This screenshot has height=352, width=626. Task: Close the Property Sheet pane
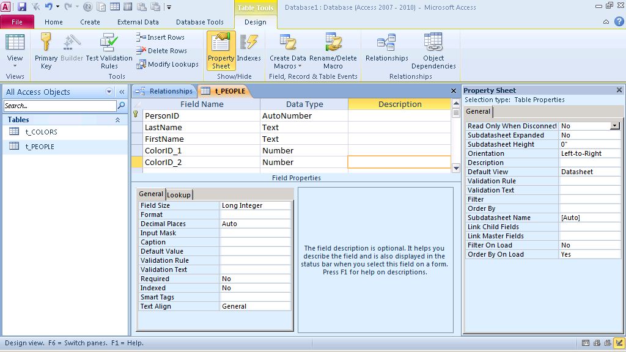(619, 90)
